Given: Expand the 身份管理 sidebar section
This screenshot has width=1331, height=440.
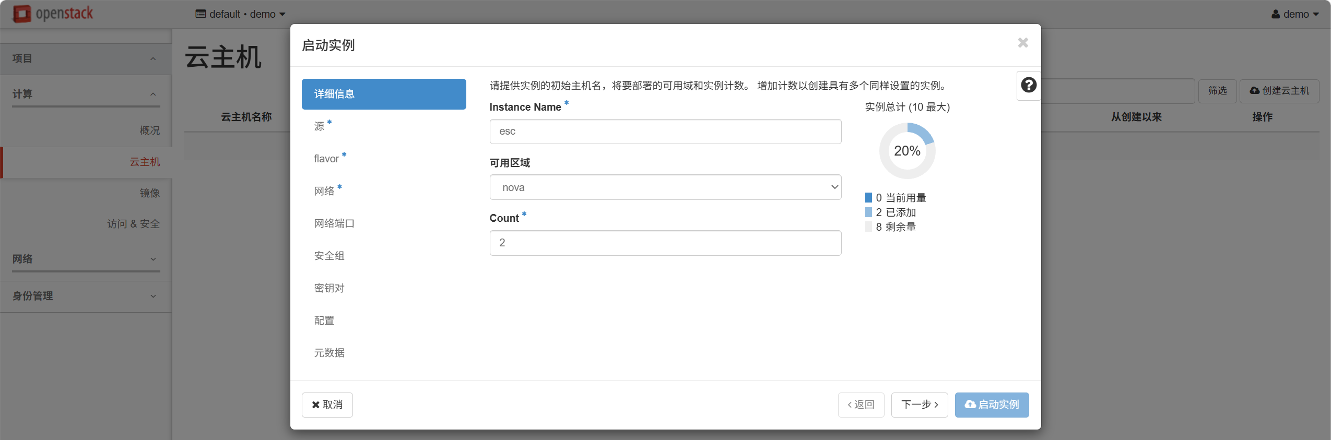Looking at the screenshot, I should 86,296.
